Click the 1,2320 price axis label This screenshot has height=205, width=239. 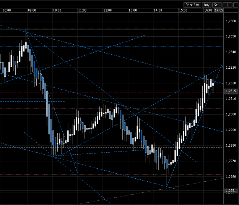231,83
